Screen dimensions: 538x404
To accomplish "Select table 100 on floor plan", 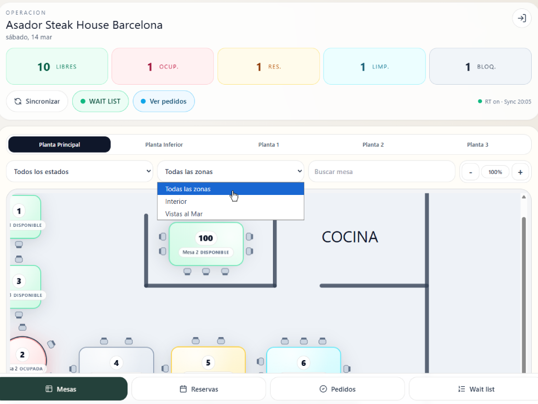I will tap(206, 244).
